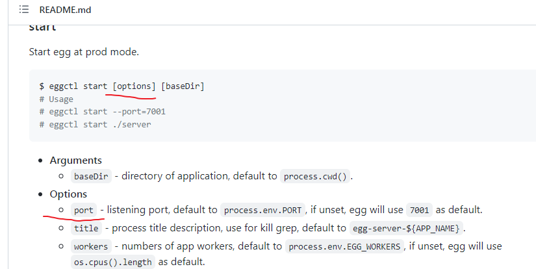
Task: Click the README.md file title
Action: tap(65, 10)
